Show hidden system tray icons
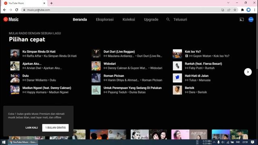 (214, 142)
